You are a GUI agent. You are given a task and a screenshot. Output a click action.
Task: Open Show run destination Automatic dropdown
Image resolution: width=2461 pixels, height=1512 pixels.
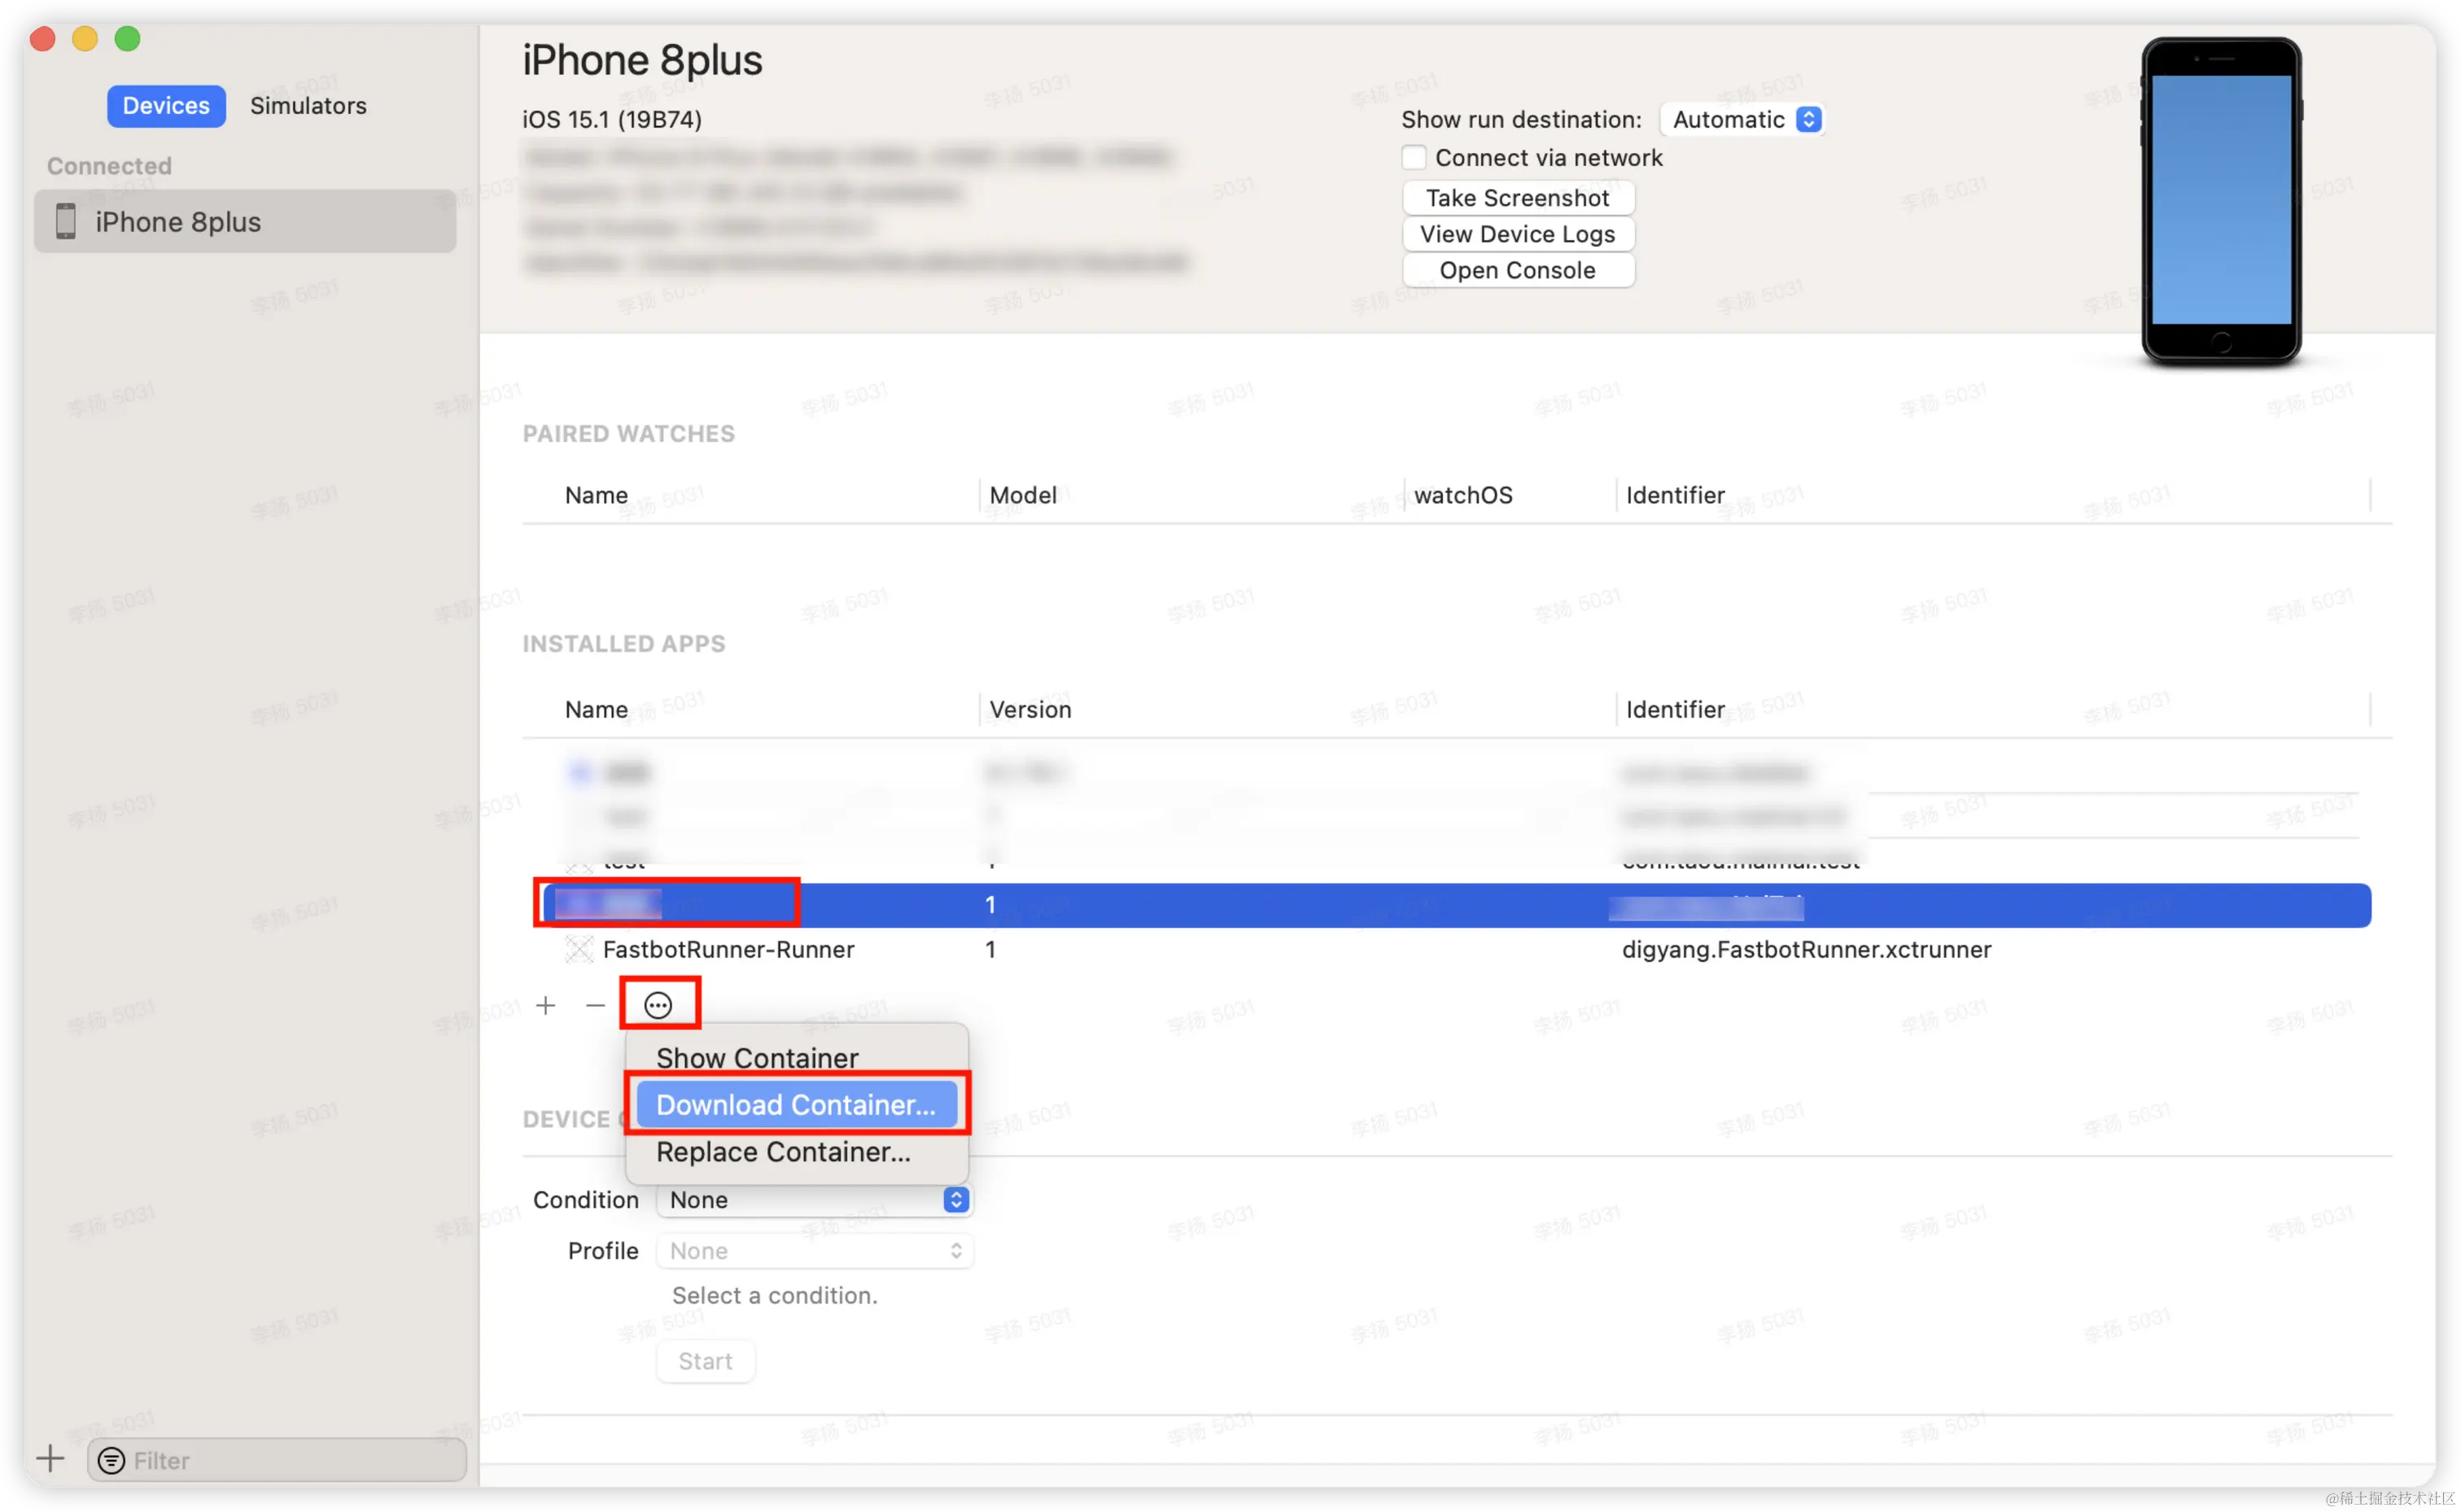tap(1743, 120)
